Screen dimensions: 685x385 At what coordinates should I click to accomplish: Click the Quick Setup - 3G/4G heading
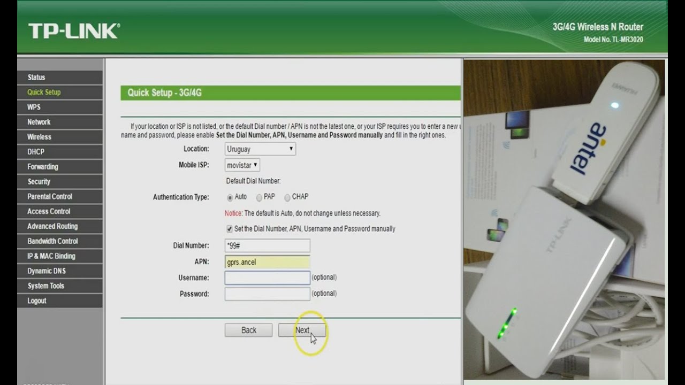pyautogui.click(x=164, y=93)
